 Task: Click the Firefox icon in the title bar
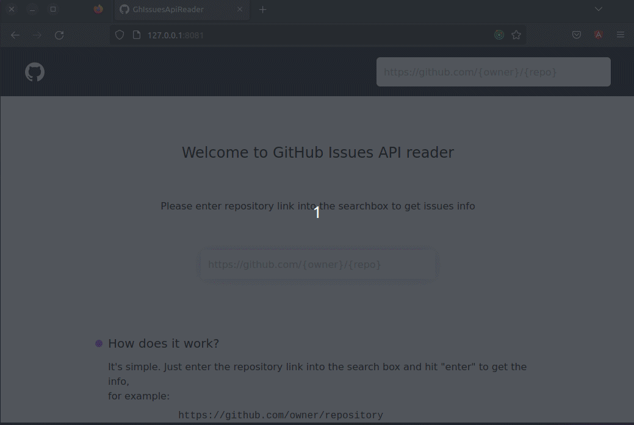(x=98, y=9)
